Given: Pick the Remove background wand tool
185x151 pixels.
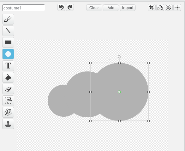Looking at the screenshot, I should 8,112.
